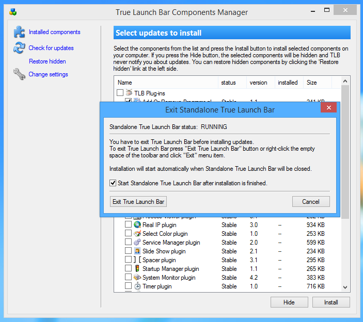Click the Service Manager plugin gear icon
Viewport: 363px width, 322px height.
tap(137, 242)
